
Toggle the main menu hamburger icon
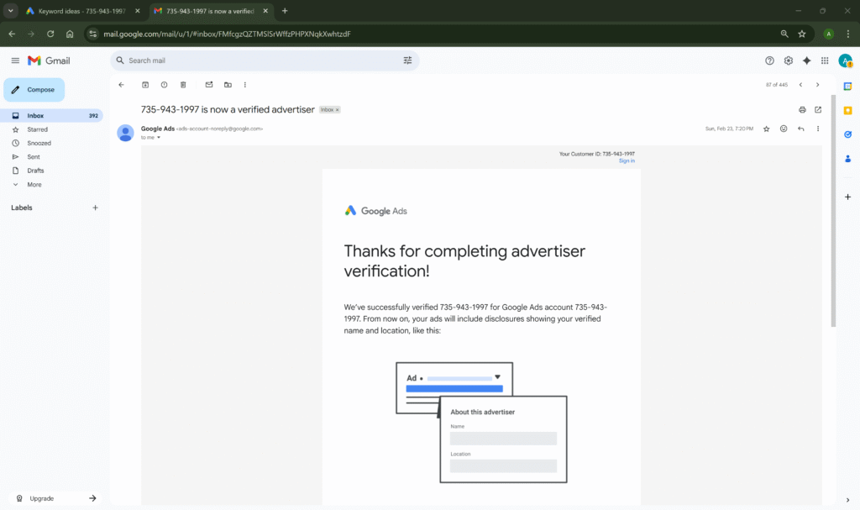pyautogui.click(x=15, y=60)
